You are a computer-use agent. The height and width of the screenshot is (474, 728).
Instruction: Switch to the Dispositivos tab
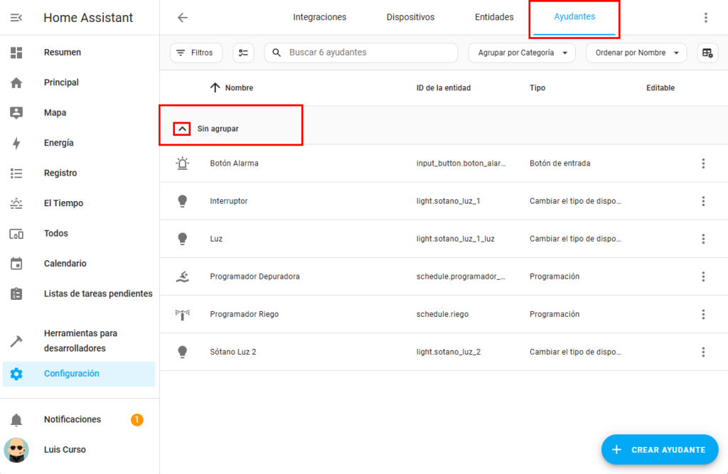[410, 17]
